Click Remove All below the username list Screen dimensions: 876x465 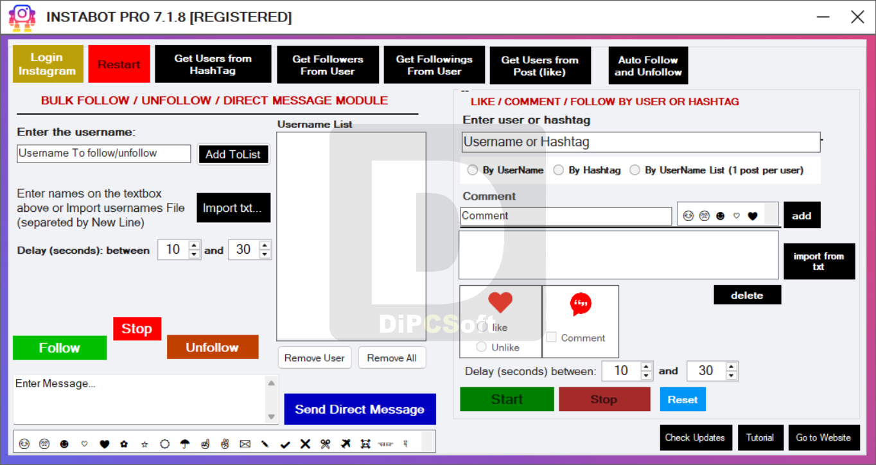coord(392,358)
